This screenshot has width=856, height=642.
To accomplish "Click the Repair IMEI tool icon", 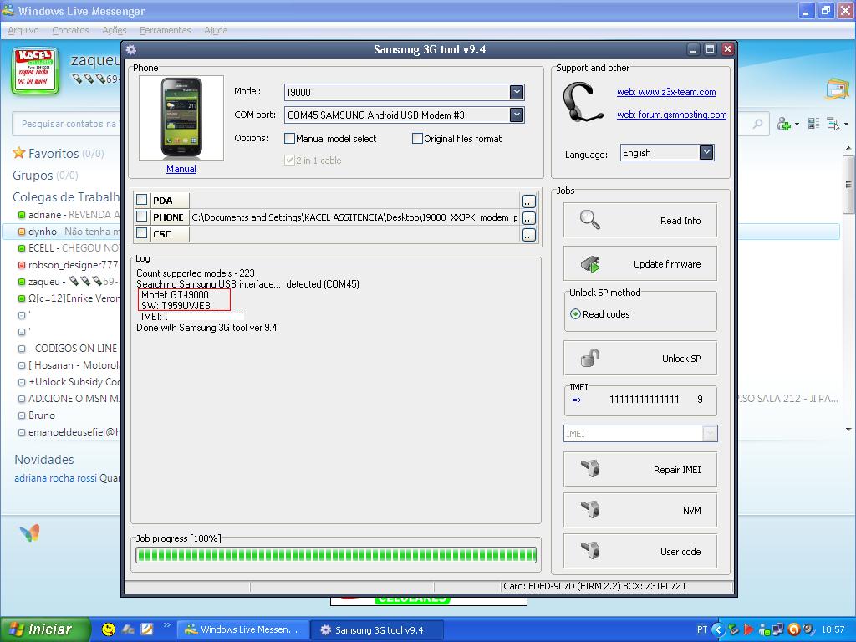I will tap(590, 468).
